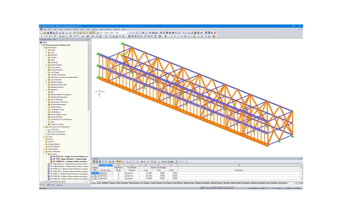The height and width of the screenshot is (214, 342).
Task: Expand the Lines tree folder
Action: point(46,52)
